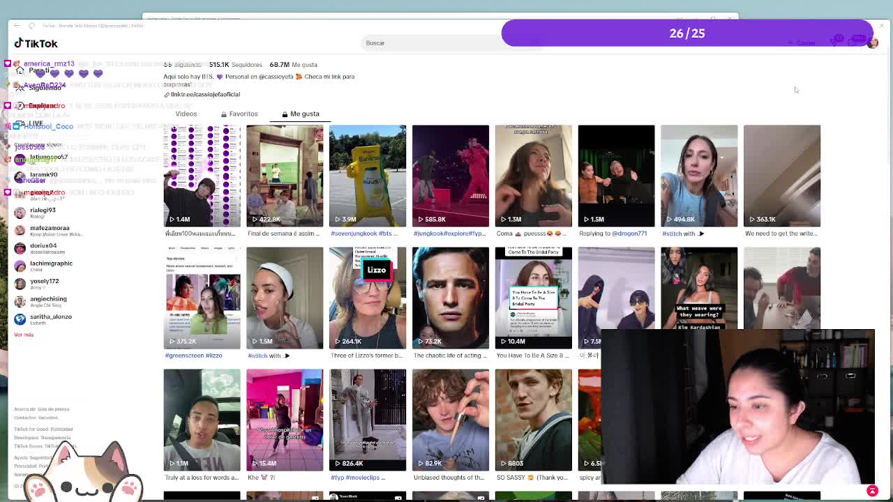Viewport: 893px width, 502px height.
Task: Open the TikTok for Good footer link
Action: 31,429
